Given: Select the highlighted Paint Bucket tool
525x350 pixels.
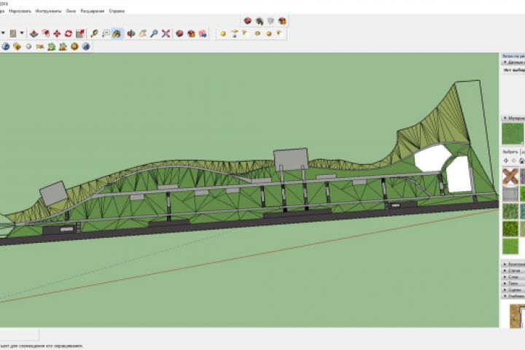Looking at the screenshot, I should (117, 34).
